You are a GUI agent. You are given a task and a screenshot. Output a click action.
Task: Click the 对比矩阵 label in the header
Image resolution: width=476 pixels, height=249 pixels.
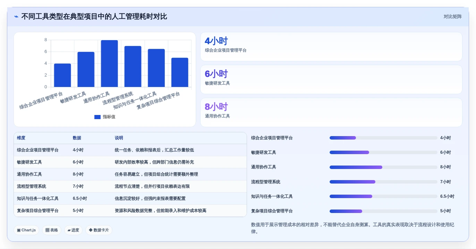(452, 16)
